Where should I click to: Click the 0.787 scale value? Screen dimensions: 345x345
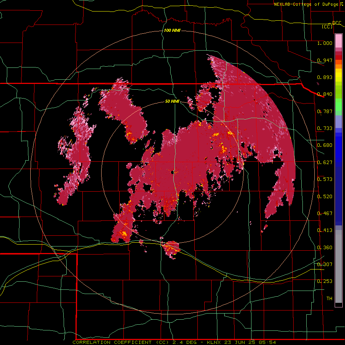tap(325, 111)
